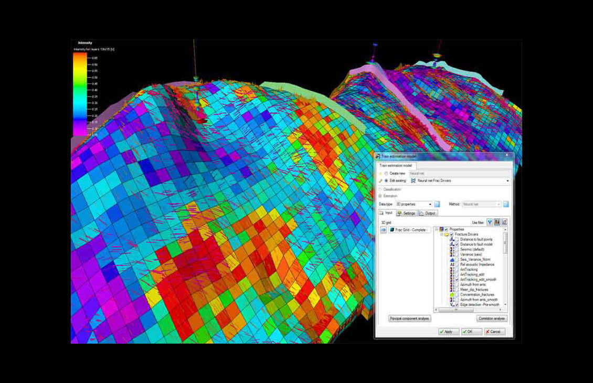Click the help icon beside Method dropdown

tap(506, 204)
